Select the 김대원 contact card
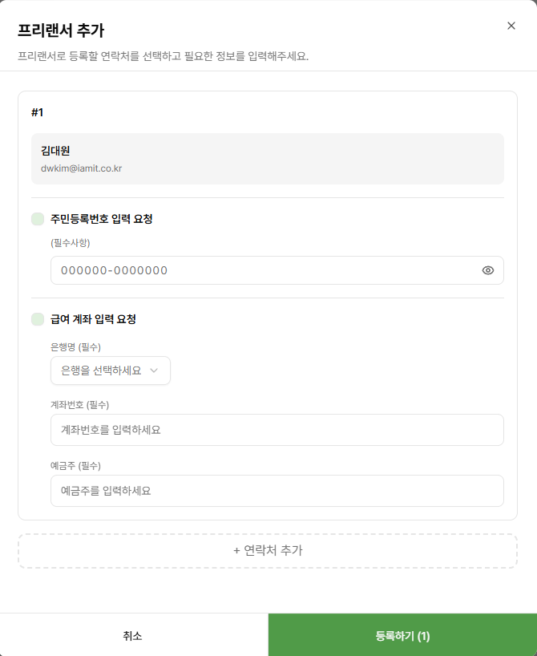This screenshot has height=656, width=537. [x=268, y=159]
